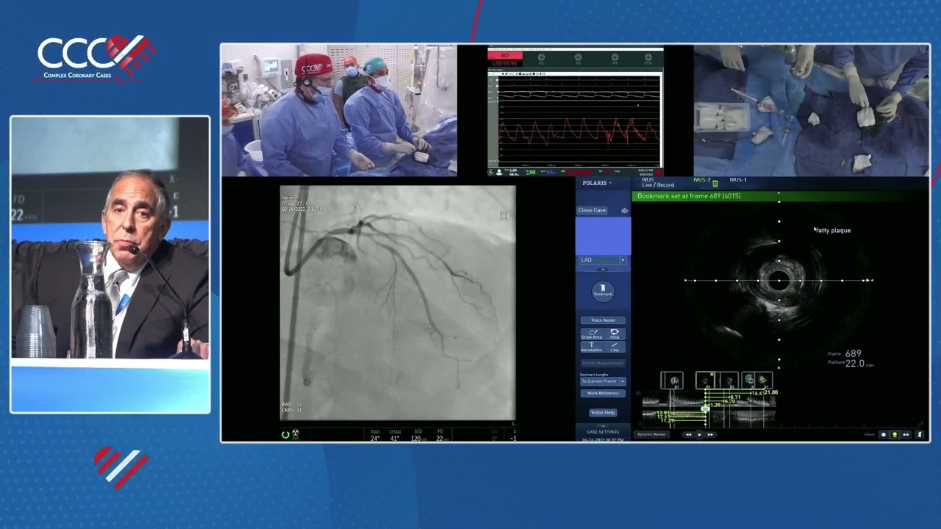Click the 21.00 length measurement label
The width and height of the screenshot is (941, 529).
770,392
